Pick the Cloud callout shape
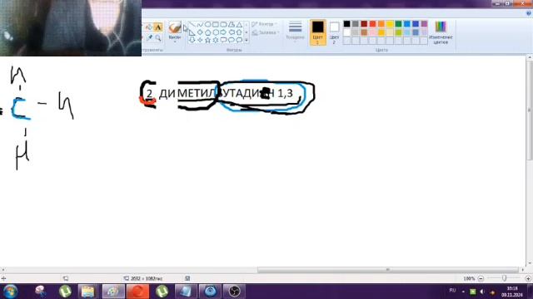The image size is (533, 299). 239,40
